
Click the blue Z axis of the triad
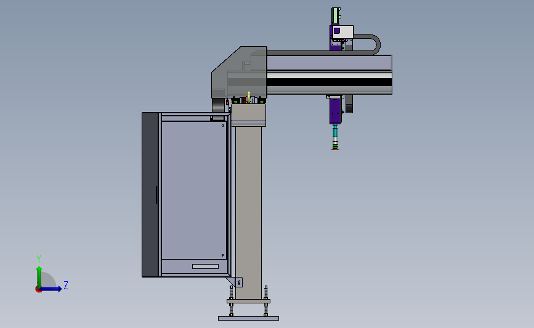pyautogui.click(x=51, y=289)
